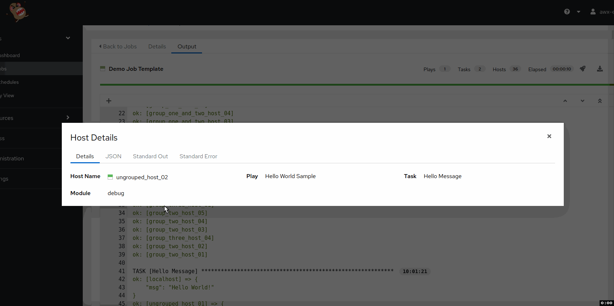Open the job Details tab
Screen dimensions: 614x306
pos(157,47)
